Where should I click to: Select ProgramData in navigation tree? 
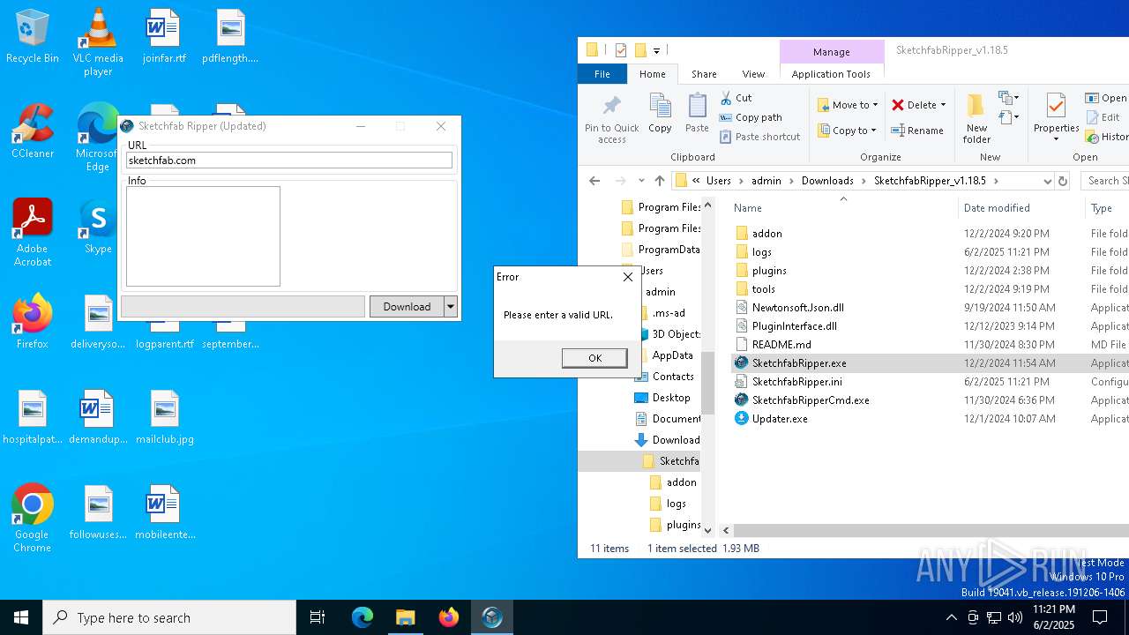coord(669,250)
